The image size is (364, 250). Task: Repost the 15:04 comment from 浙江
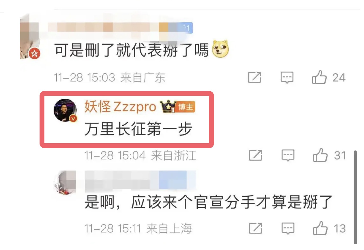[255, 155]
